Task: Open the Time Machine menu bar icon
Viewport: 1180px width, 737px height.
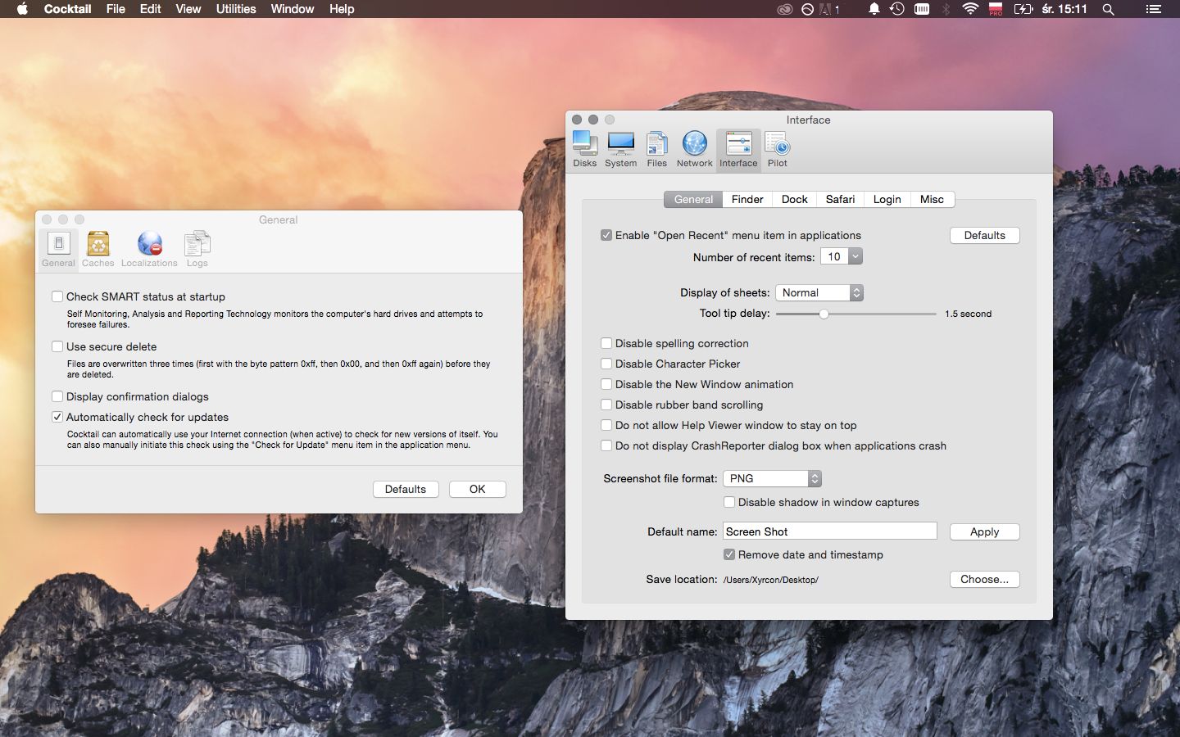Action: [897, 9]
